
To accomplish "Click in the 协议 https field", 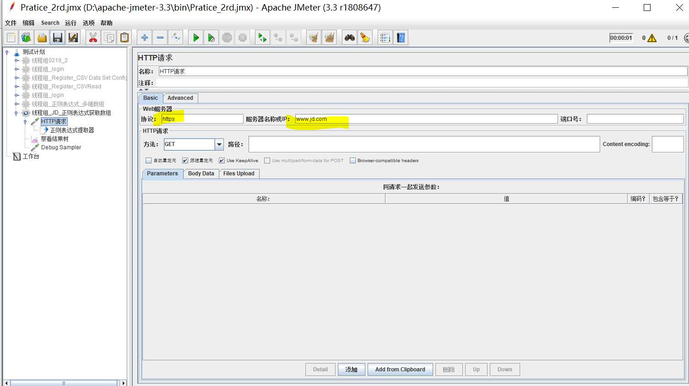I will coord(202,119).
